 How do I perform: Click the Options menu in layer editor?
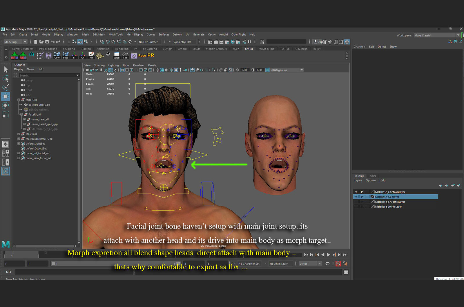[371, 180]
